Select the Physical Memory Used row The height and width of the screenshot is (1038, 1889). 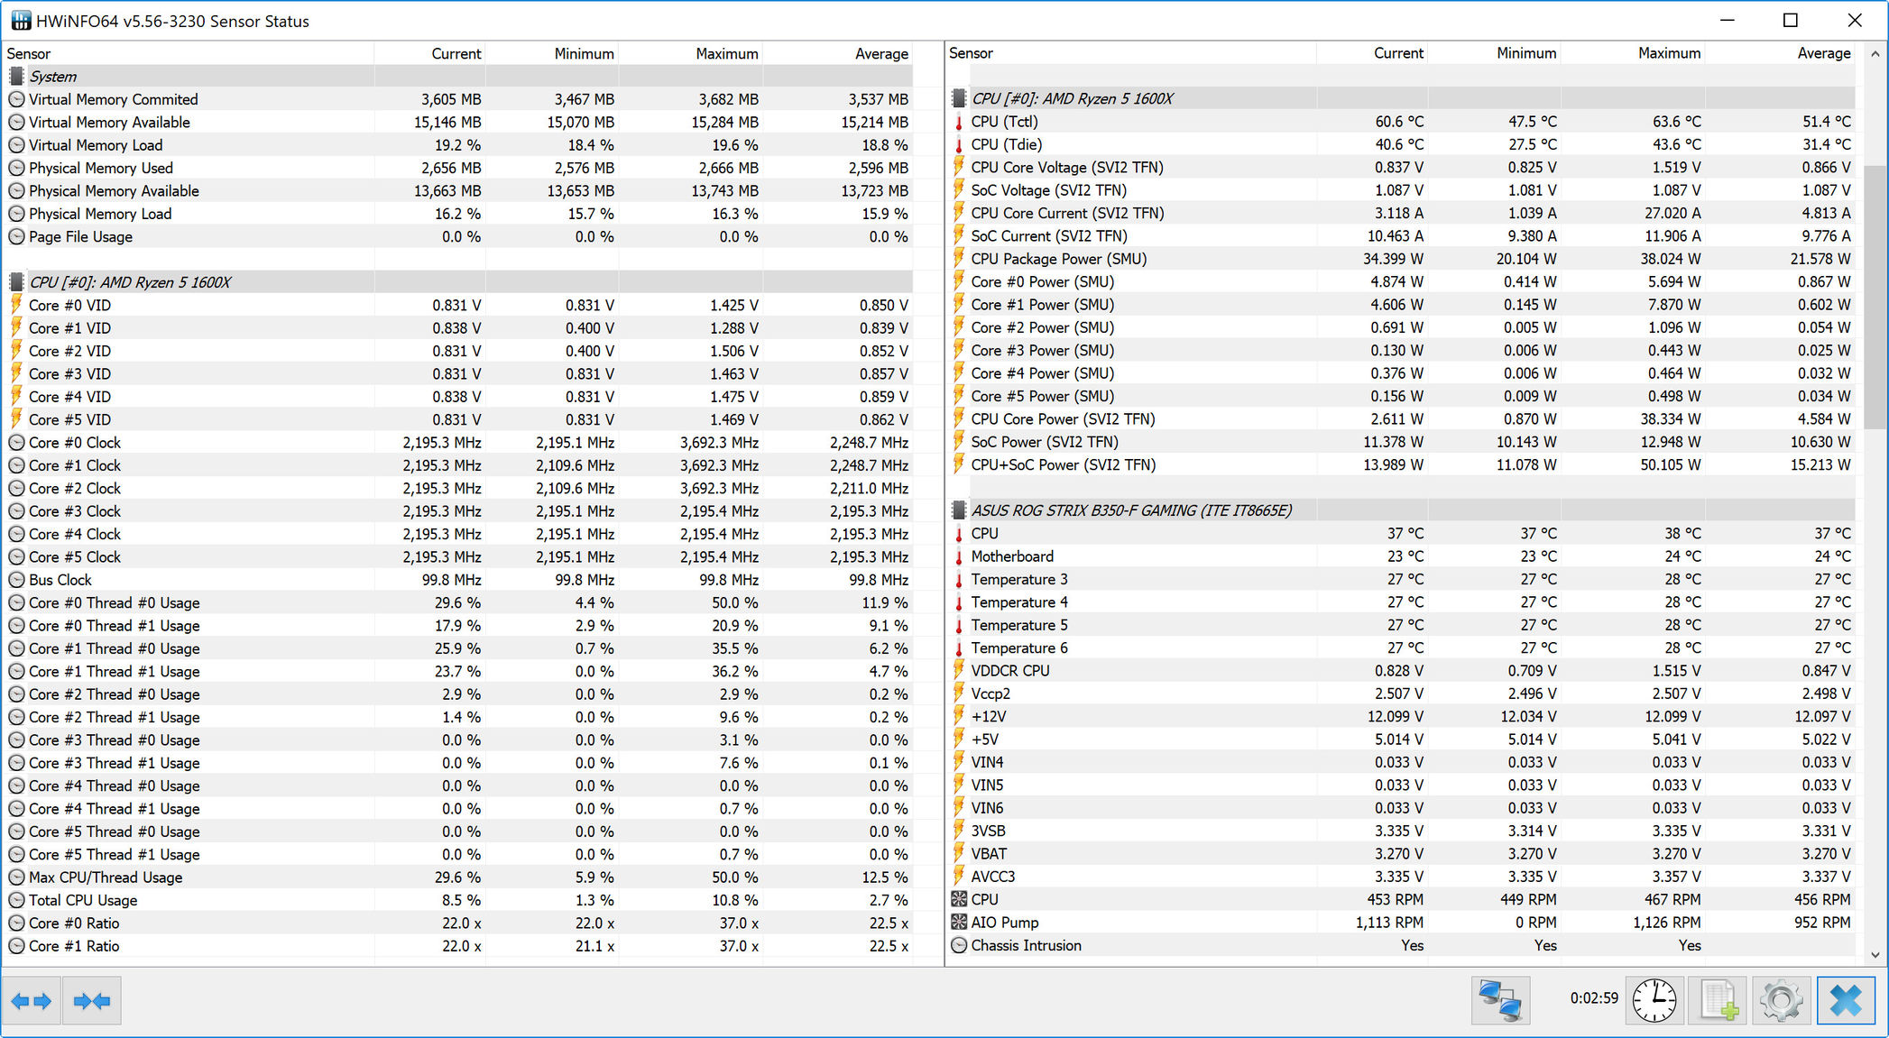(460, 168)
